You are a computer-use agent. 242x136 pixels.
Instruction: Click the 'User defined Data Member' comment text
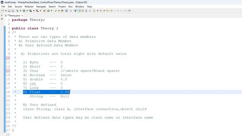coord(51,45)
